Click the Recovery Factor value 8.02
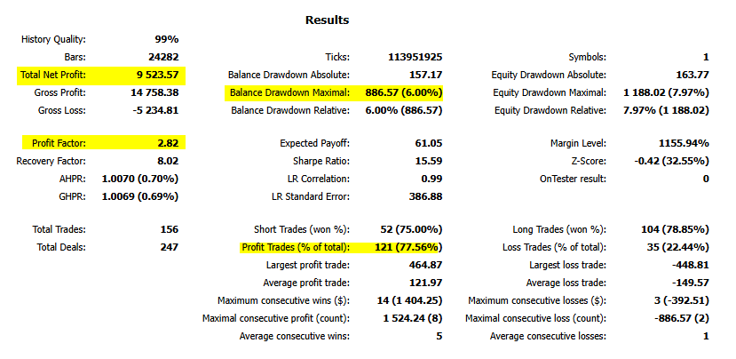Viewport: 736px width, 359px height. (166, 161)
